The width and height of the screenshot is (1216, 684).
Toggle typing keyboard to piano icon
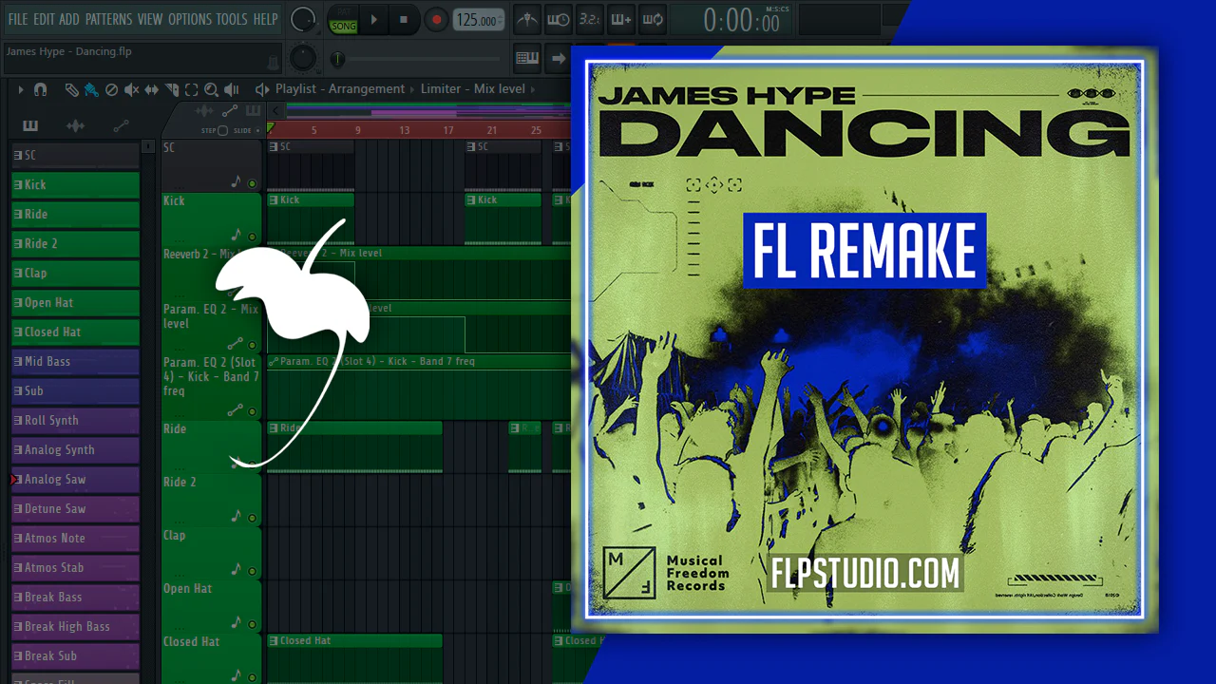coord(527,58)
